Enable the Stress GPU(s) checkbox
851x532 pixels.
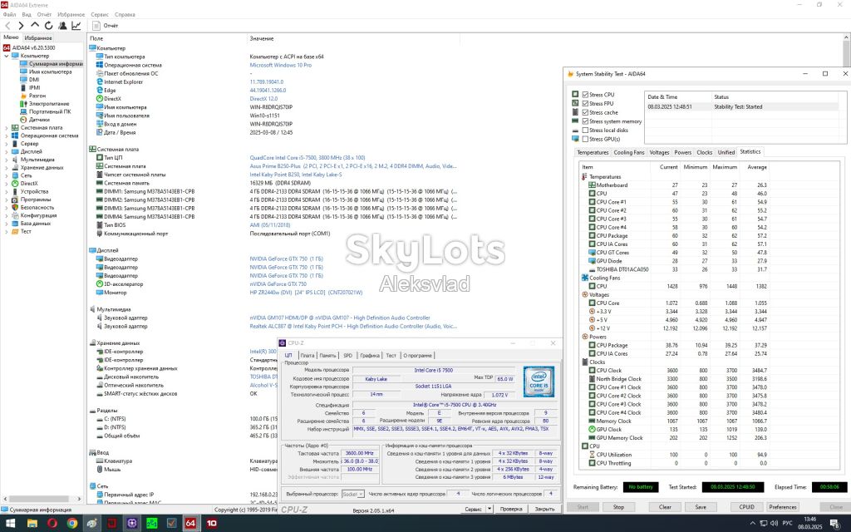pos(585,139)
